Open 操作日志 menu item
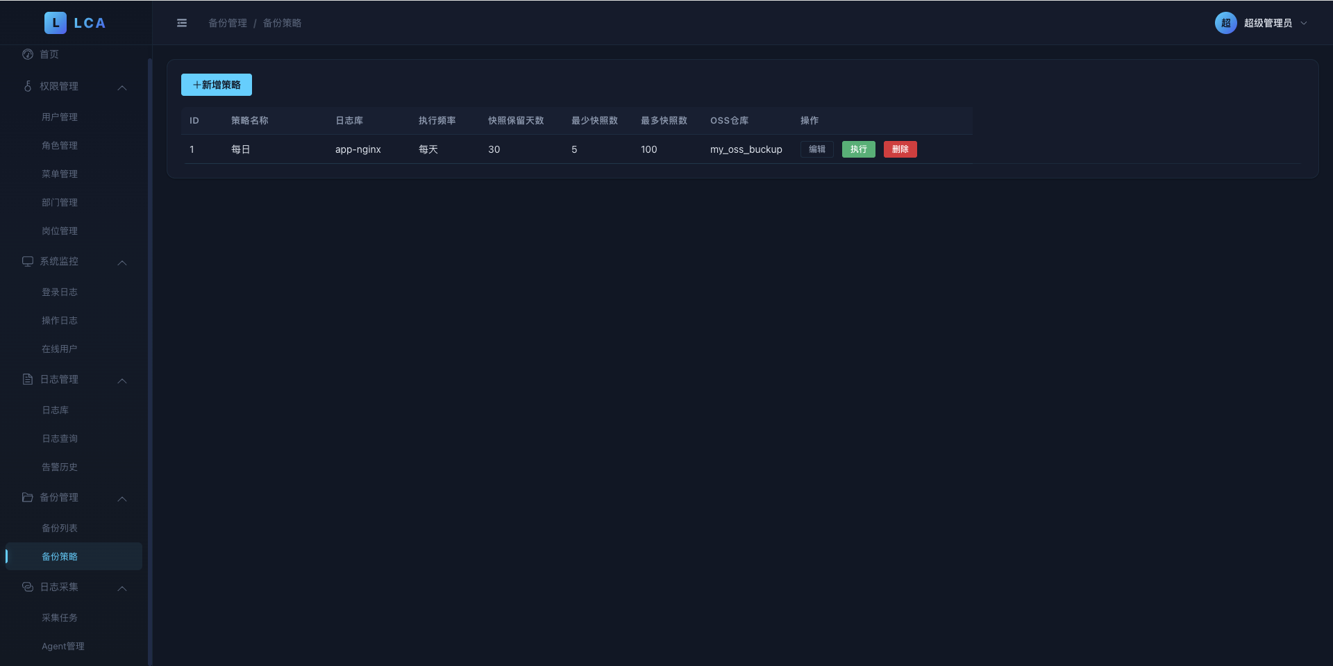1333x666 pixels. 60,320
